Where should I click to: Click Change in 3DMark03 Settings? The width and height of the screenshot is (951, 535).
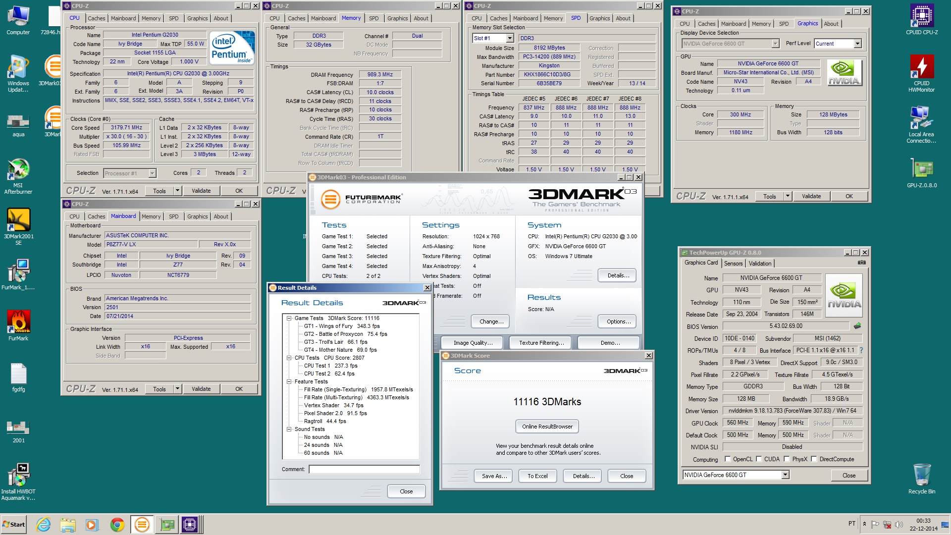click(491, 321)
